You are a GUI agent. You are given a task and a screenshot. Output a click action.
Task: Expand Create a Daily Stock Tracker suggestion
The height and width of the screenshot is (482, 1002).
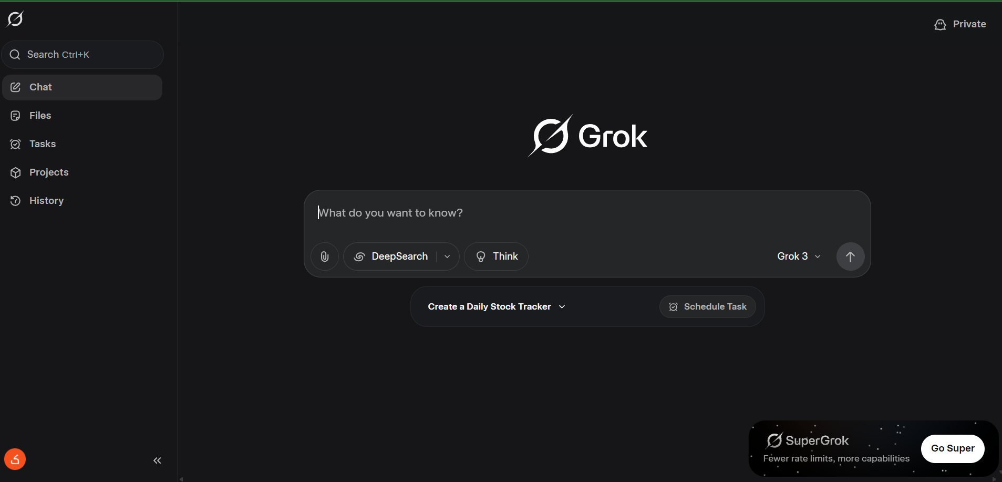coord(497,306)
